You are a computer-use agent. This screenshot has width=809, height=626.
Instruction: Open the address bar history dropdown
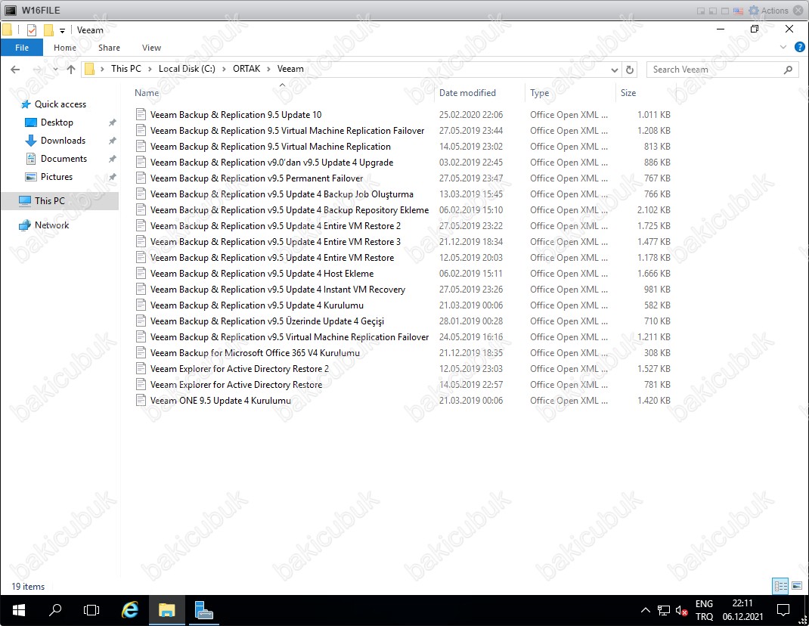[x=614, y=70]
